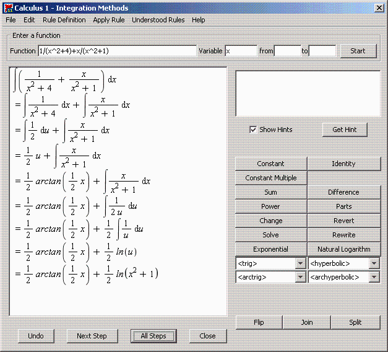Open the Rule Definition menu
Image resolution: width=388 pixels, height=352 pixels.
click(64, 20)
